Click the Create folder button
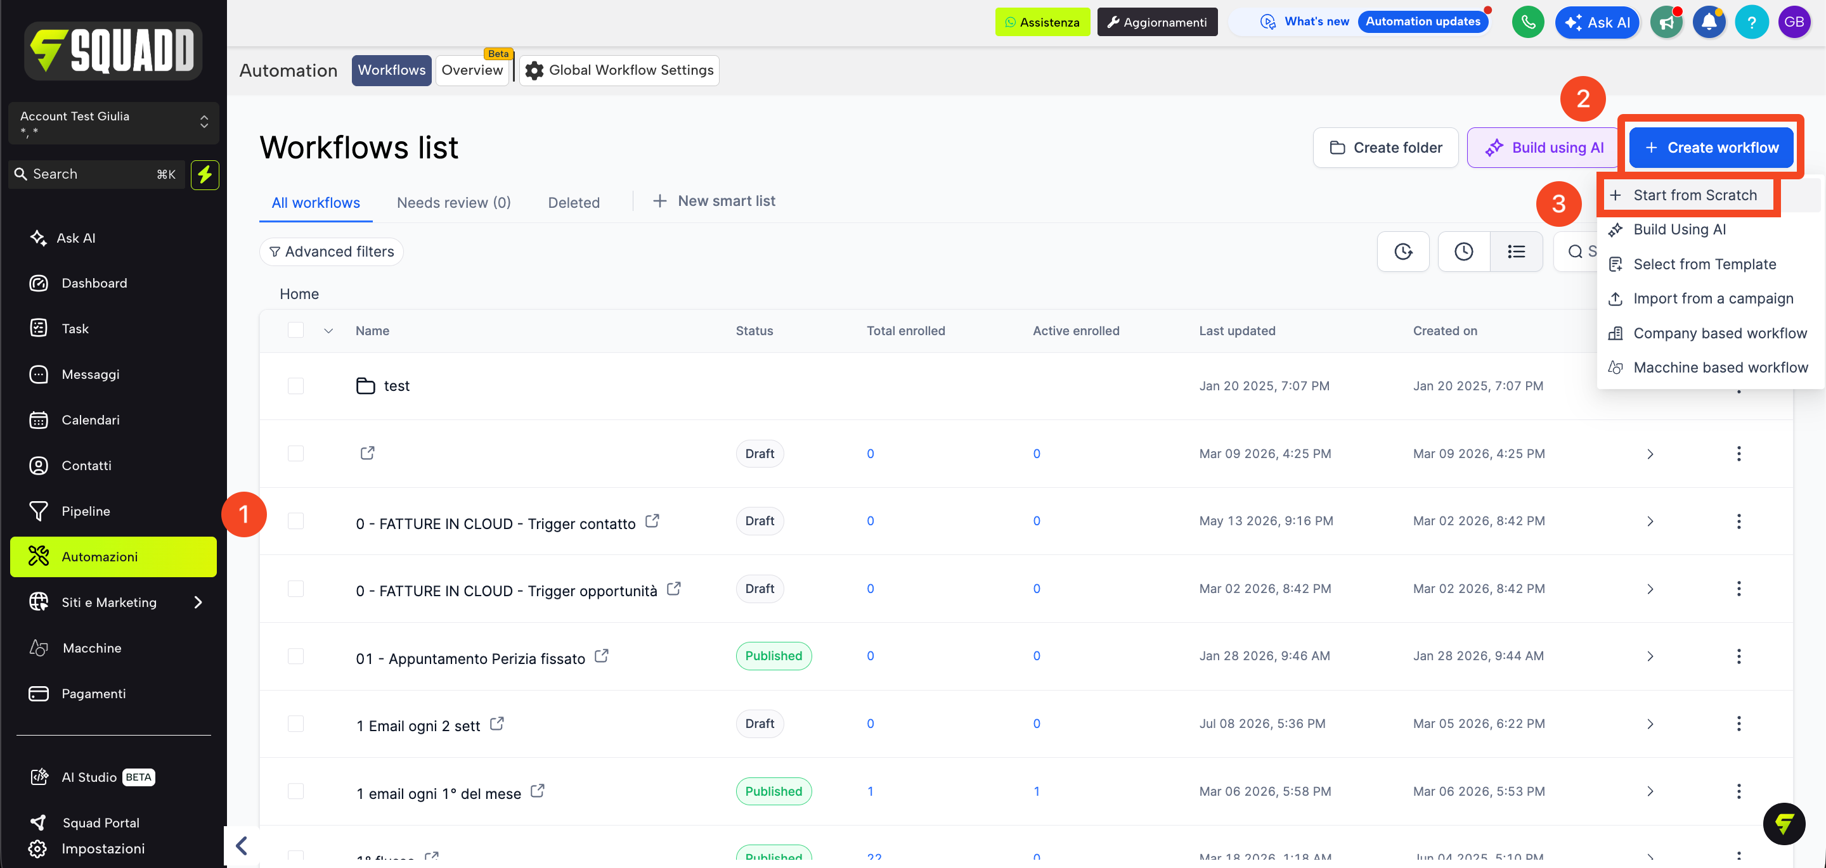This screenshot has height=868, width=1826. [1385, 148]
